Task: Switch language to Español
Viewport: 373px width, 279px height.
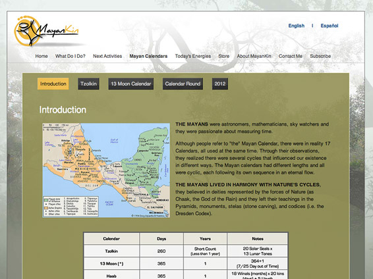Action: (330, 26)
